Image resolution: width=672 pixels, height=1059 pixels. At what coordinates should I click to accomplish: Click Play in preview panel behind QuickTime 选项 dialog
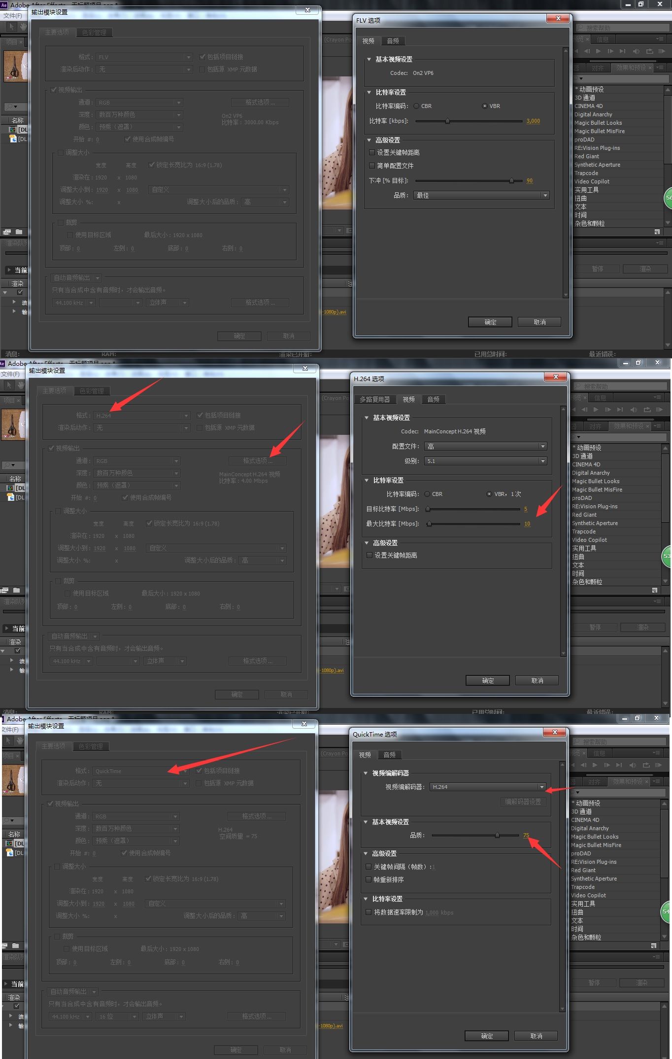click(x=595, y=765)
